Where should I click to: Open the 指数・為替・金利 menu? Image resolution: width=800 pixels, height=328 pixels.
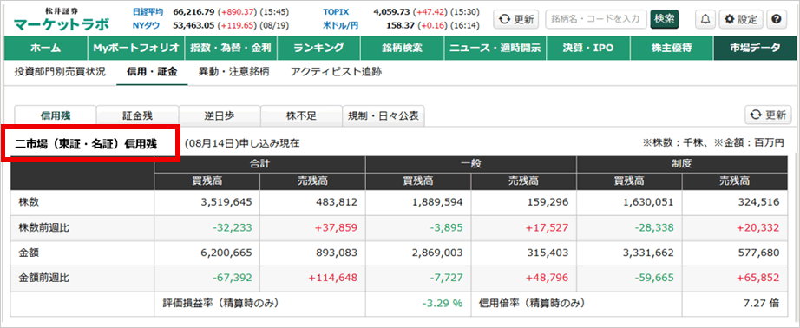click(231, 49)
